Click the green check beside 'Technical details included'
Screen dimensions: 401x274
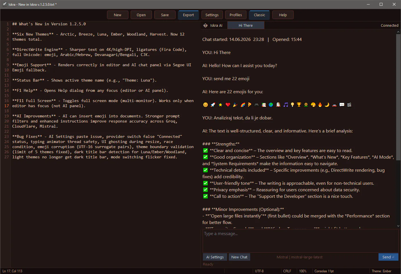pos(205,170)
